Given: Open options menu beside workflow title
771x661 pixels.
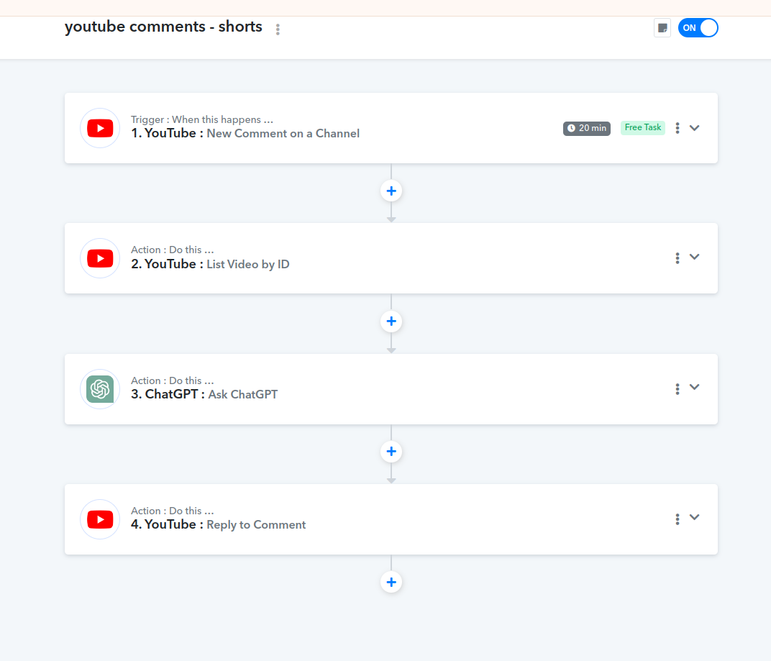Looking at the screenshot, I should 278,29.
